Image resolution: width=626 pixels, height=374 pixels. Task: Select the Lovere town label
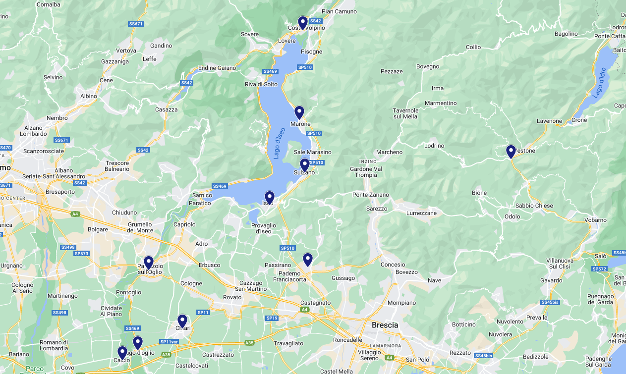286,41
